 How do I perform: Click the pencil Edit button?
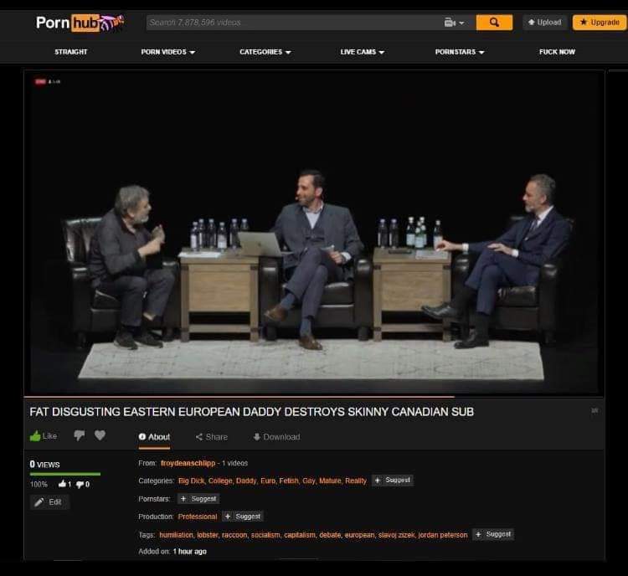click(49, 502)
